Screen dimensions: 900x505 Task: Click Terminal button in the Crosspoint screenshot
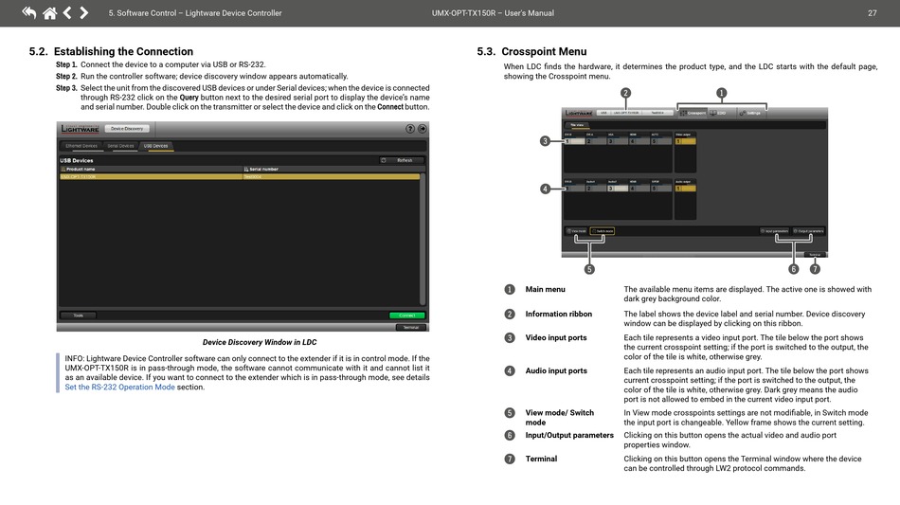tap(815, 254)
